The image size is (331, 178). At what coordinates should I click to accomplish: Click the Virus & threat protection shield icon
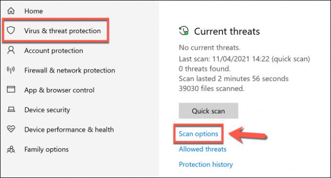point(11,30)
